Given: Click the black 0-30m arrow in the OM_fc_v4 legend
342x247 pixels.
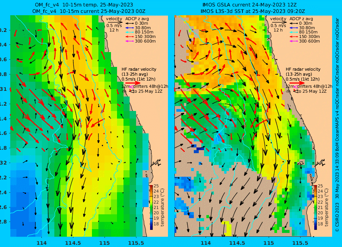Looking at the screenshot, I should [130, 23].
